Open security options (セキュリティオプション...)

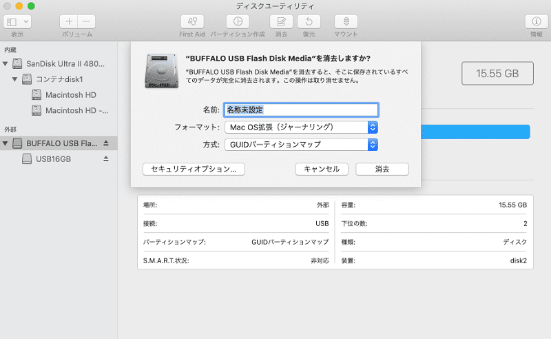pyautogui.click(x=194, y=169)
